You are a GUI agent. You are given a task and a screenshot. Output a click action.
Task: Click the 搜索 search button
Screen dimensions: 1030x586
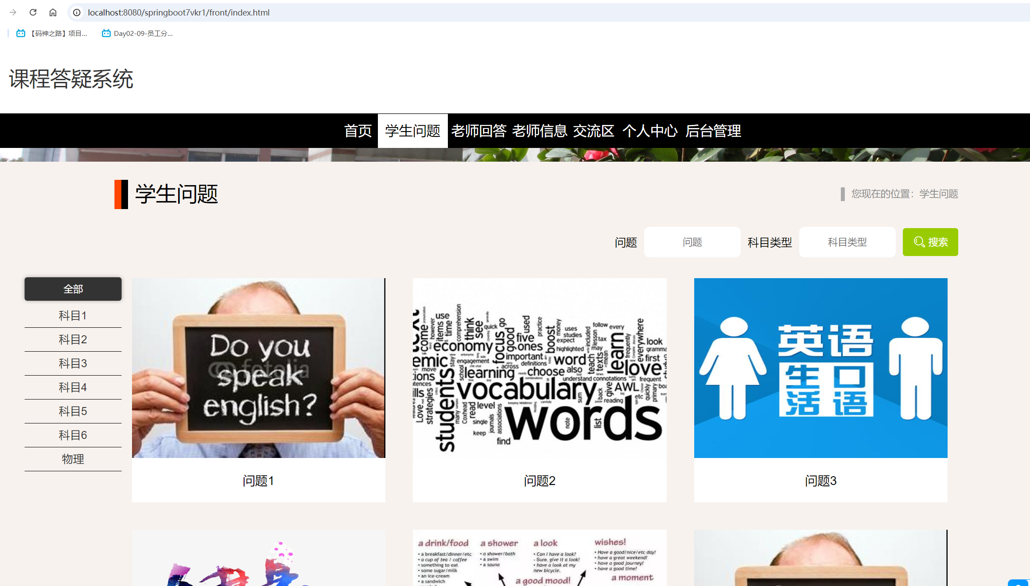pos(930,242)
